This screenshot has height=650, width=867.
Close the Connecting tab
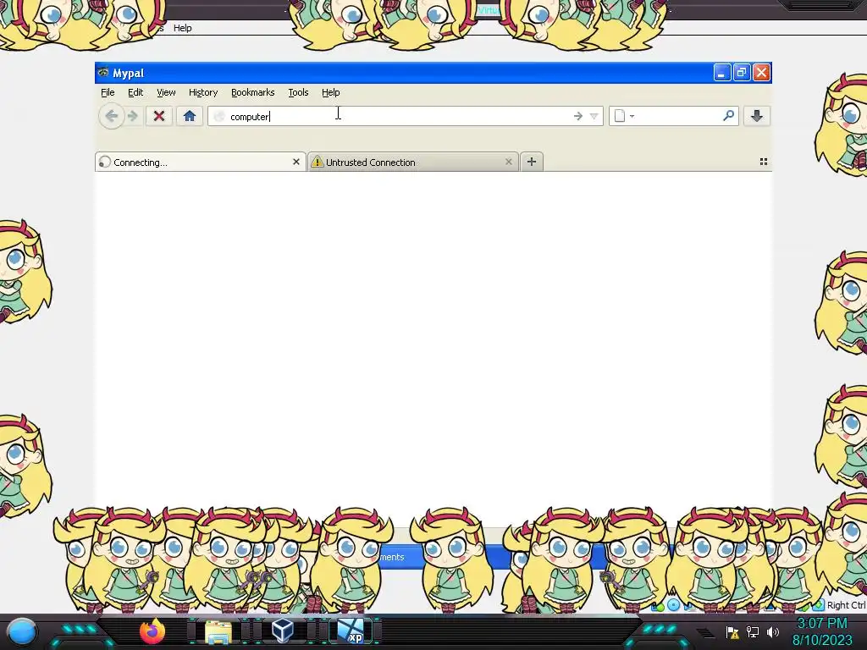pos(295,162)
